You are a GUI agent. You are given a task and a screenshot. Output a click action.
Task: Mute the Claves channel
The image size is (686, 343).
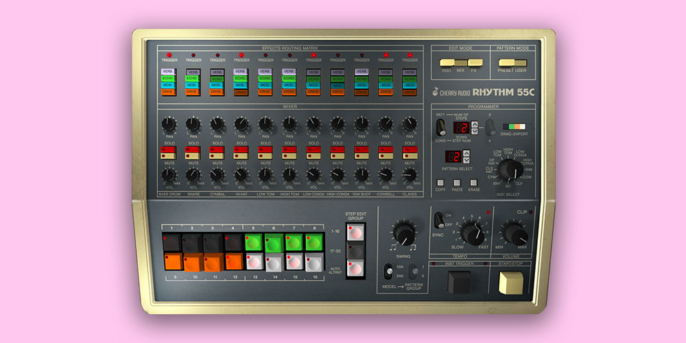[x=410, y=156]
